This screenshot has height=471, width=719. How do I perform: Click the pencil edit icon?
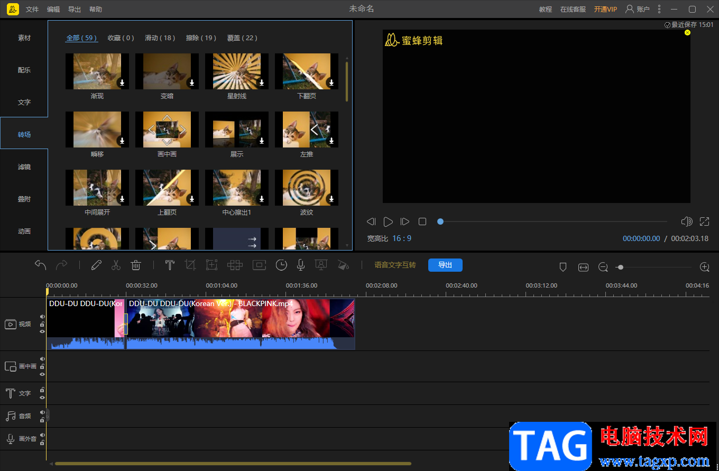pyautogui.click(x=96, y=265)
